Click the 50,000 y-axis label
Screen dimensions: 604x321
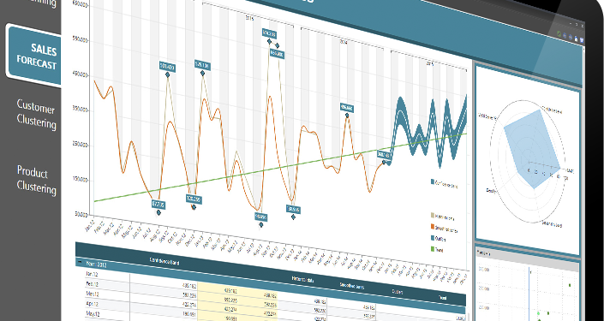(82, 215)
